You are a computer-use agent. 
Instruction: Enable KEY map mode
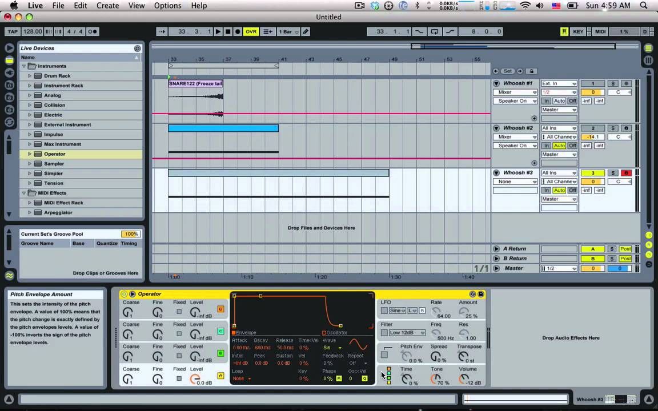click(x=578, y=31)
